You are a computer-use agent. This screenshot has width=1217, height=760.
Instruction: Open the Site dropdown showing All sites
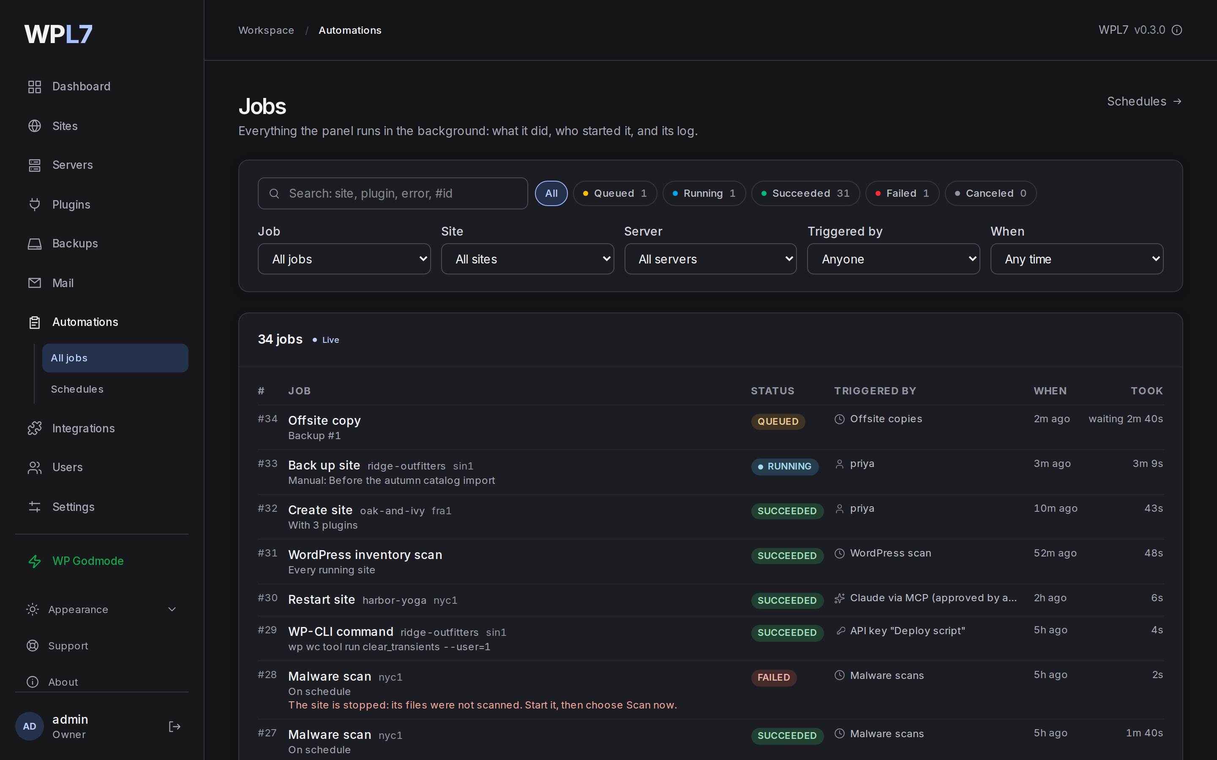(x=527, y=259)
